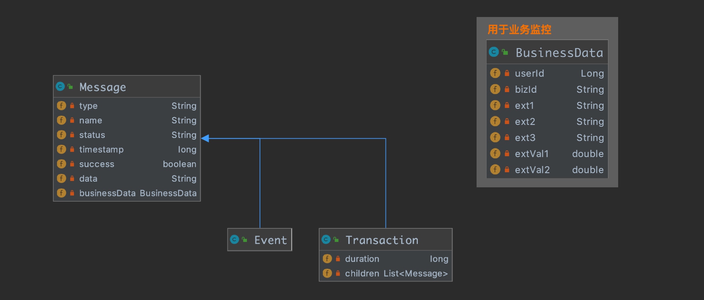Click the green visibility icon on Transaction header

click(x=336, y=240)
